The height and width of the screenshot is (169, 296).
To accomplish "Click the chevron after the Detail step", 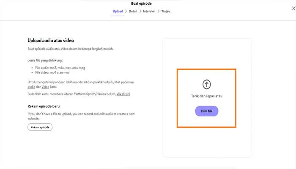I will [140, 11].
